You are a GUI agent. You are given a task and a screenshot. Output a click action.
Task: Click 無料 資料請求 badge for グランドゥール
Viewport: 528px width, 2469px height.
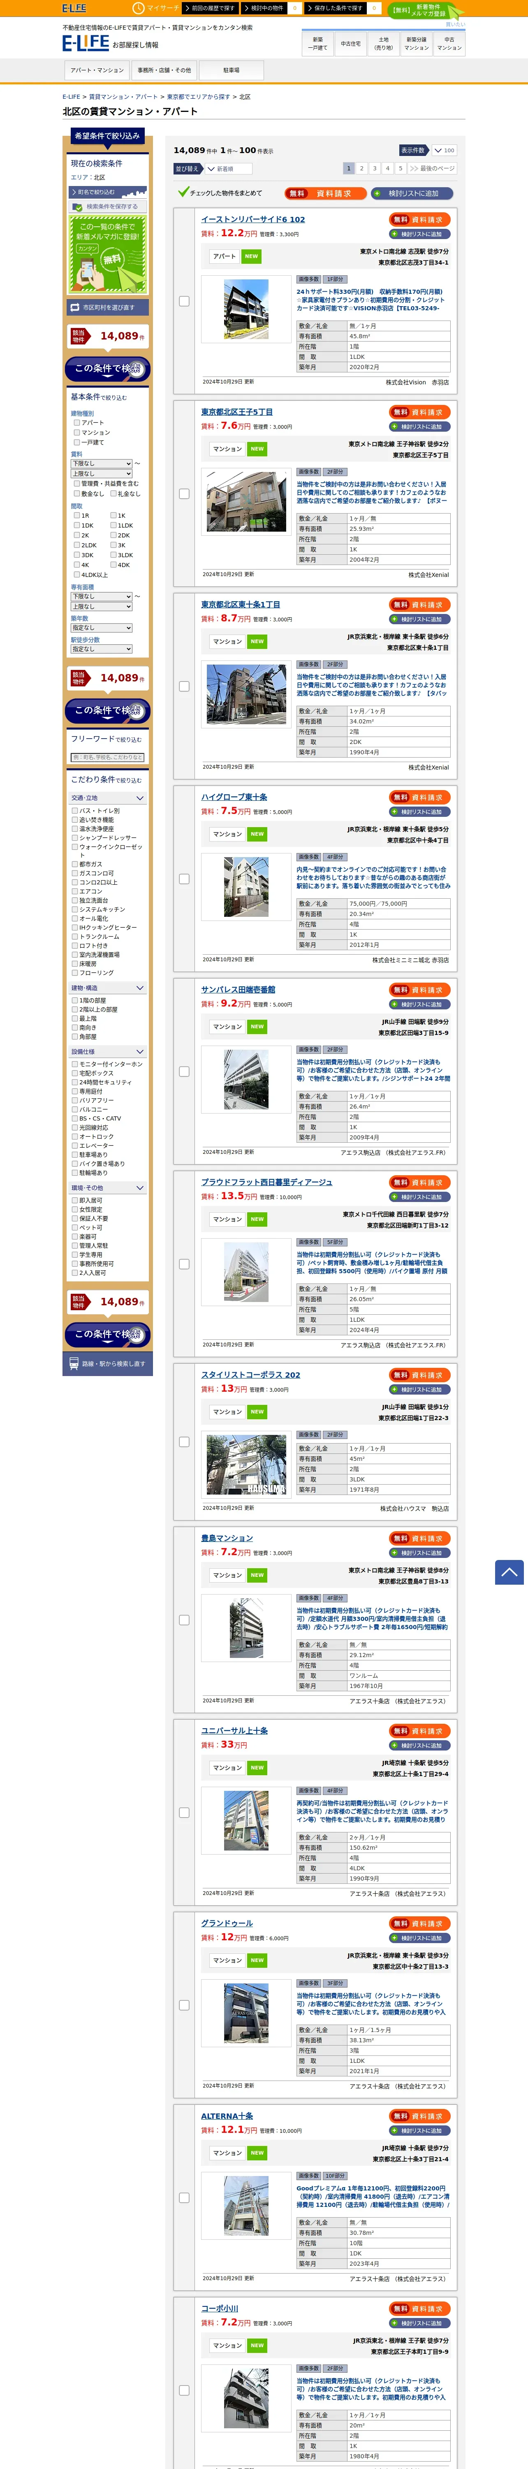[421, 1924]
